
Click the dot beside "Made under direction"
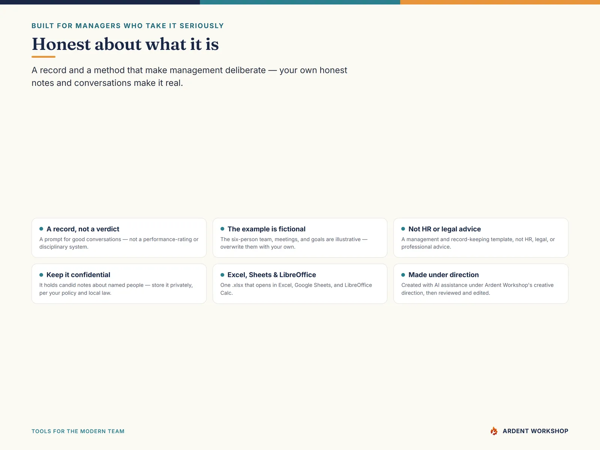tap(403, 275)
